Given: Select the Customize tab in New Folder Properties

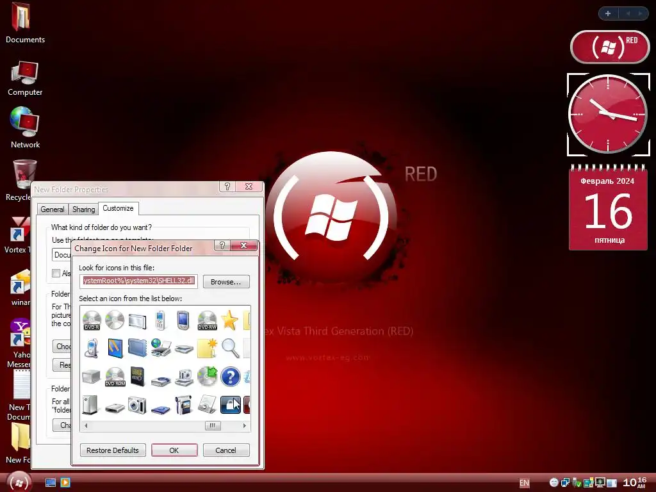Looking at the screenshot, I should tap(118, 208).
